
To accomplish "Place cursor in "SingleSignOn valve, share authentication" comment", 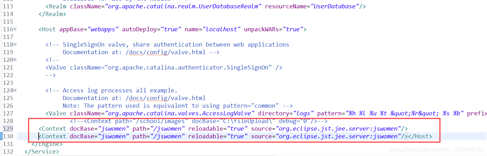I will point(176,45).
